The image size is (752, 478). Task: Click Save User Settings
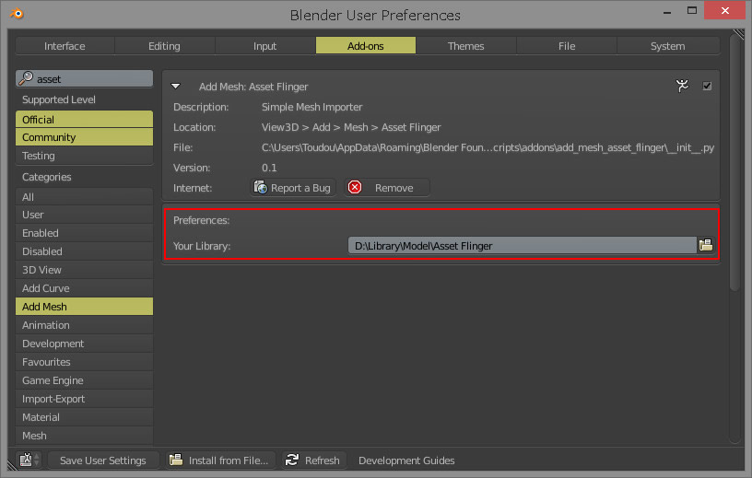point(102,461)
